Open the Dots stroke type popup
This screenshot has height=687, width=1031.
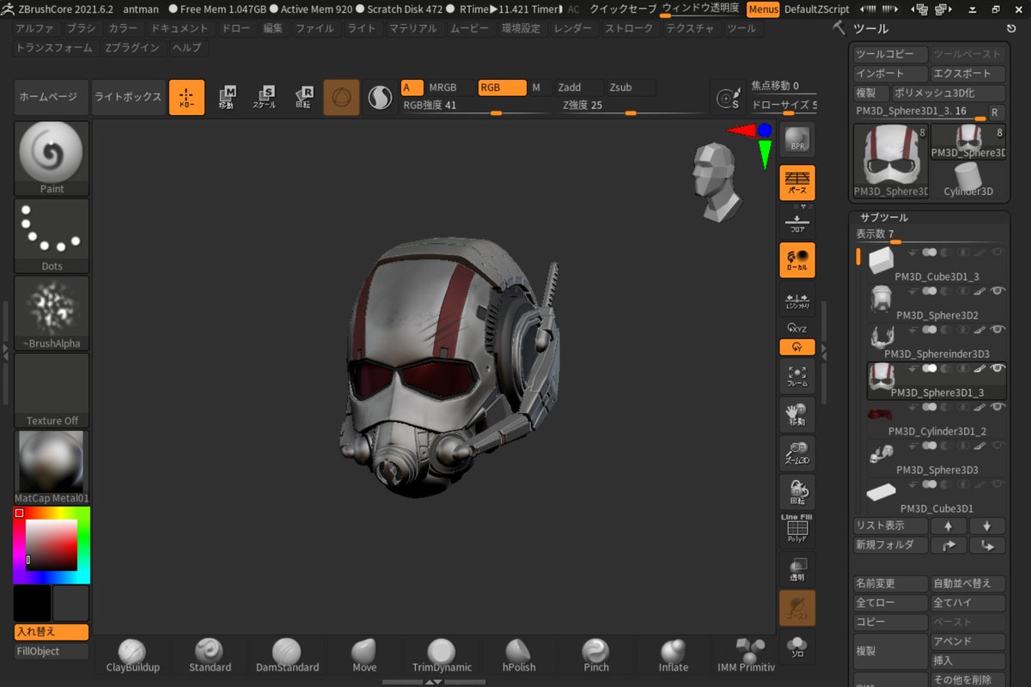(x=52, y=235)
